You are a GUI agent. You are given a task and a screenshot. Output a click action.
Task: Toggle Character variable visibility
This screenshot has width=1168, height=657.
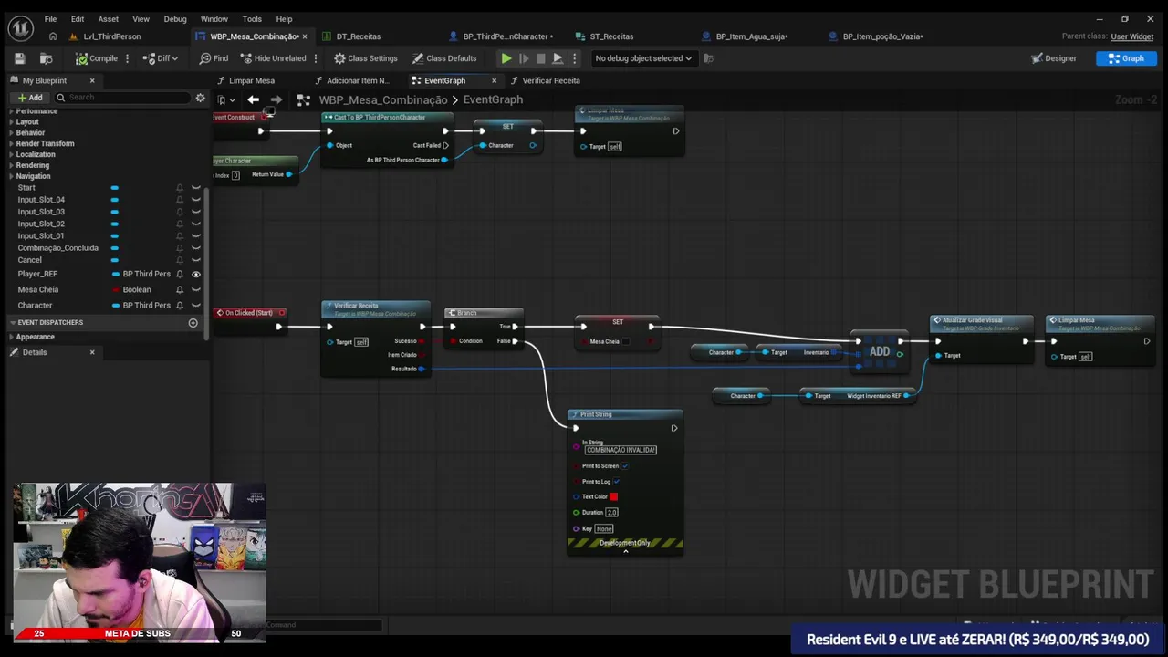tap(195, 306)
